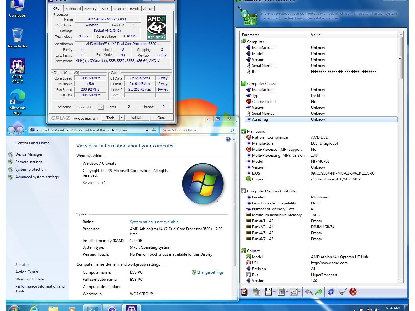The height and width of the screenshot is (311, 415).
Task: Open Device Manager from the left sidebar
Action: (29, 154)
